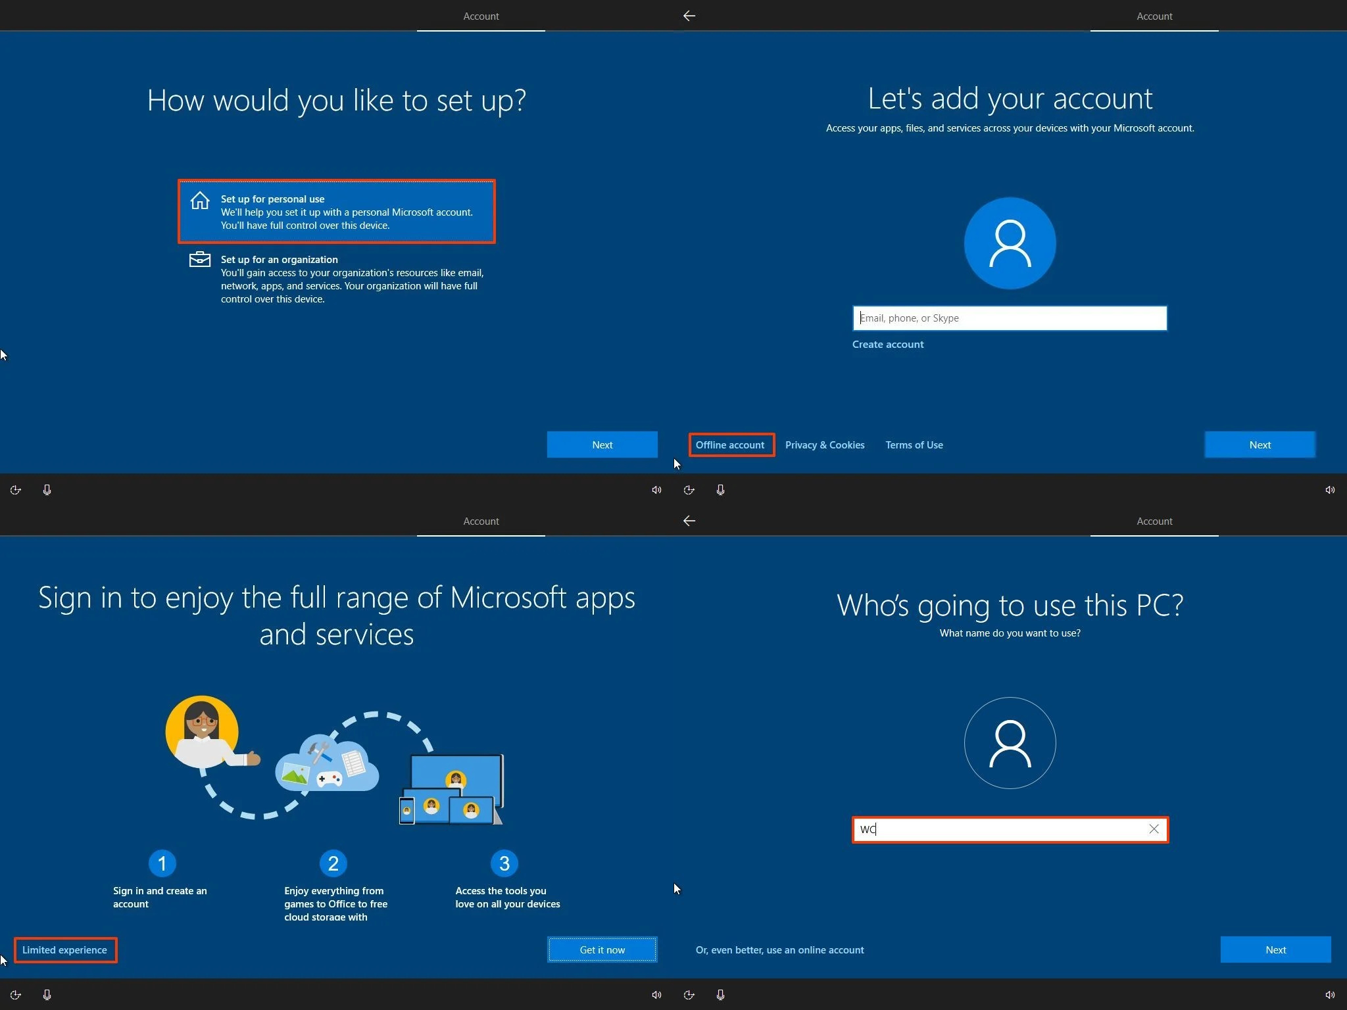This screenshot has height=1010, width=1347.
Task: Open Ease of Access icon on Who's going to use screen
Action: [x=689, y=995]
